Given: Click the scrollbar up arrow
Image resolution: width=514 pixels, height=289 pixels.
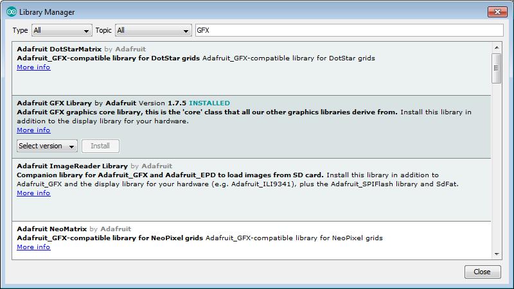Looking at the screenshot, I should (x=497, y=48).
